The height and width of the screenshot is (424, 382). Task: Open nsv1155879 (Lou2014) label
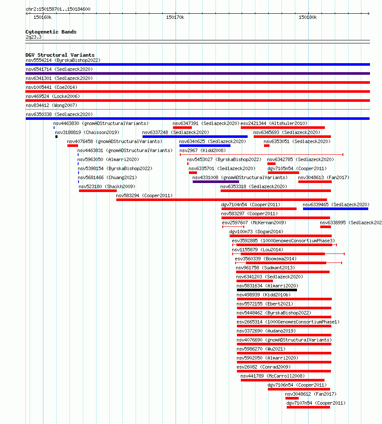point(258,250)
